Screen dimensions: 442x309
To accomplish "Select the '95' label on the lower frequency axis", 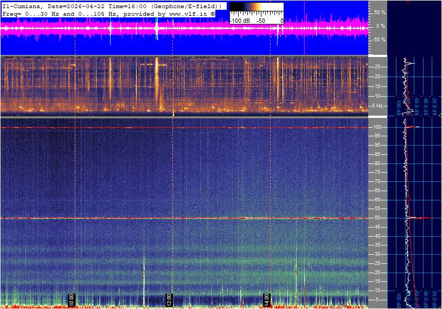I will tap(377, 136).
